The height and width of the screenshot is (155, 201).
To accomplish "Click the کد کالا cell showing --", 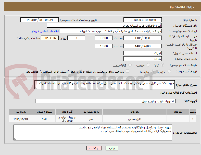I will 178,119.
